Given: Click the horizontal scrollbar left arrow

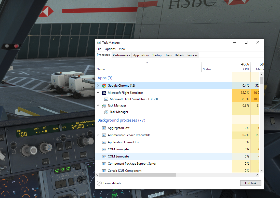Looking at the screenshot, I should pyautogui.click(x=97, y=175).
